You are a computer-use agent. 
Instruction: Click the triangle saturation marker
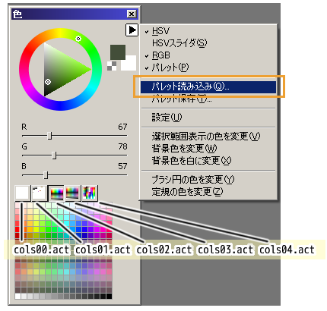[x=48, y=82]
